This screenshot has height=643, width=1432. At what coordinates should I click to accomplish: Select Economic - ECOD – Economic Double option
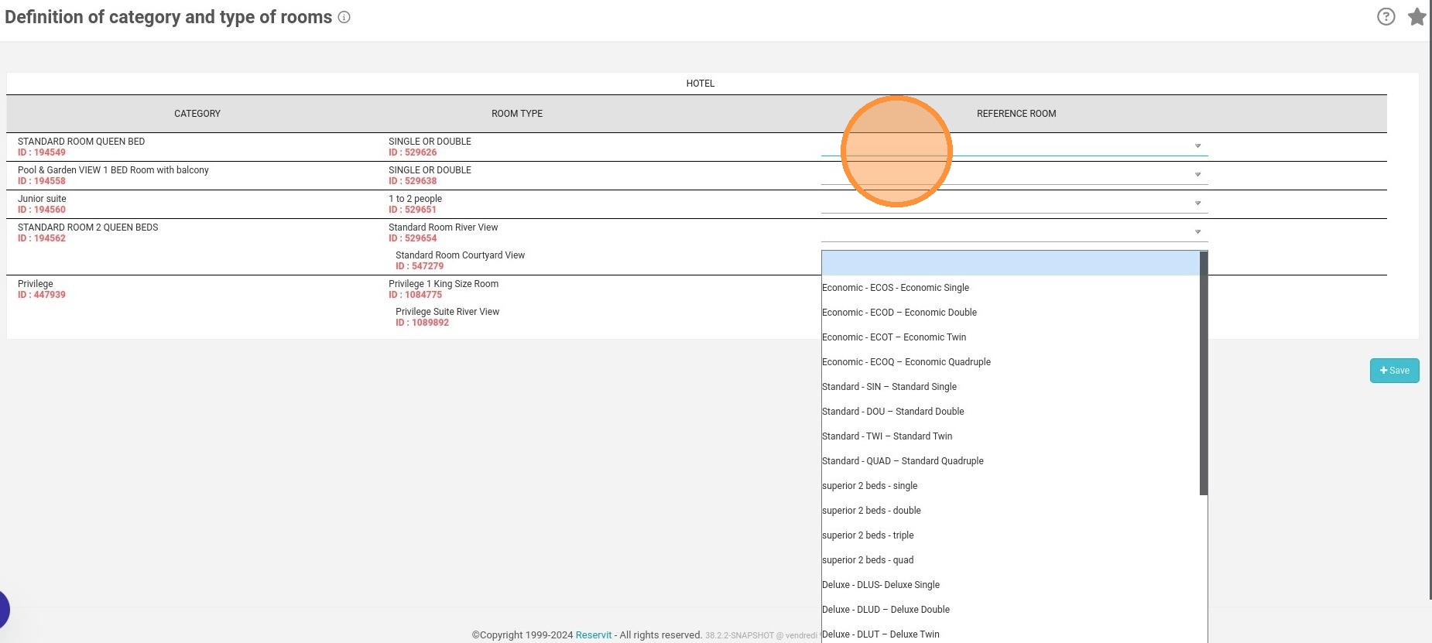point(1010,313)
